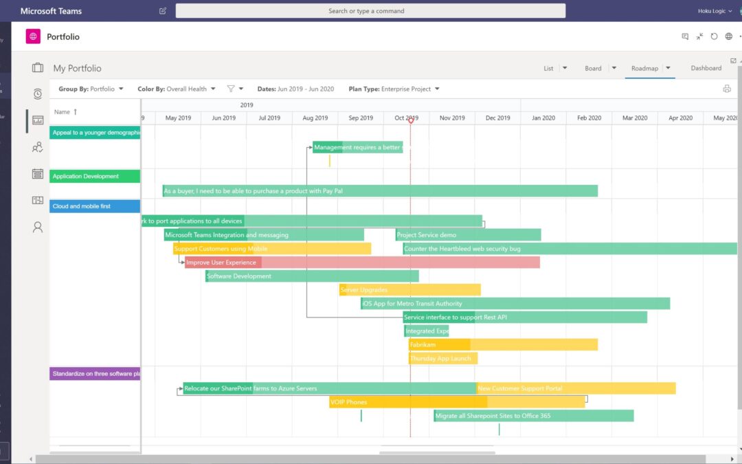Switch to the Board tab
Screen dimensions: 742x464
coord(593,68)
